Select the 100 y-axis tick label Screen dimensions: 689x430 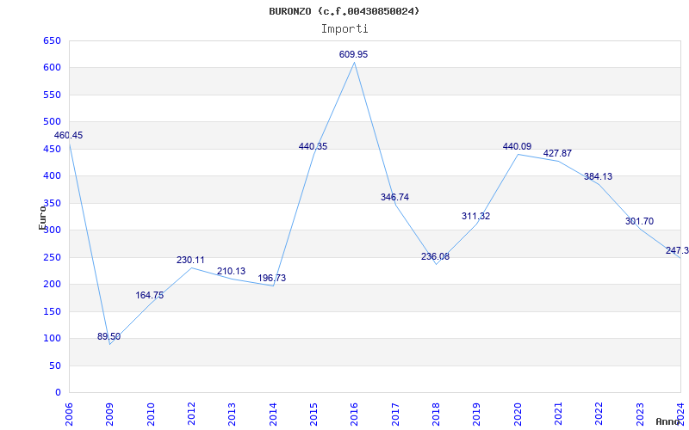52,338
